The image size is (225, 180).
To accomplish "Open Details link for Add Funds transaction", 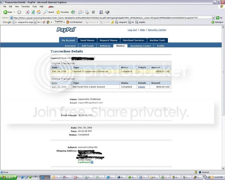I will tap(141, 87).
